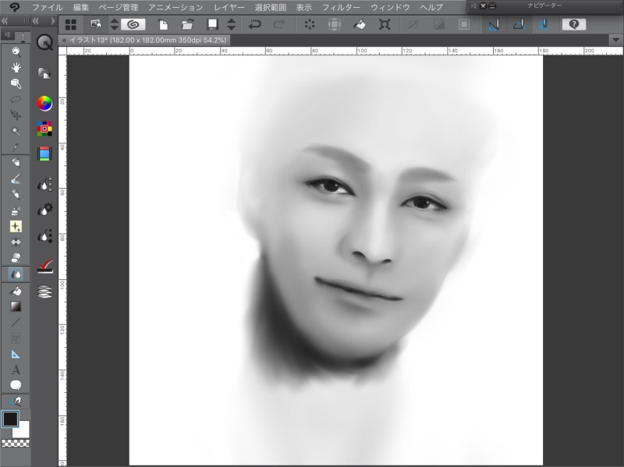Click the Scale/Rotate transform icon
624x467 pixels.
coord(385,25)
